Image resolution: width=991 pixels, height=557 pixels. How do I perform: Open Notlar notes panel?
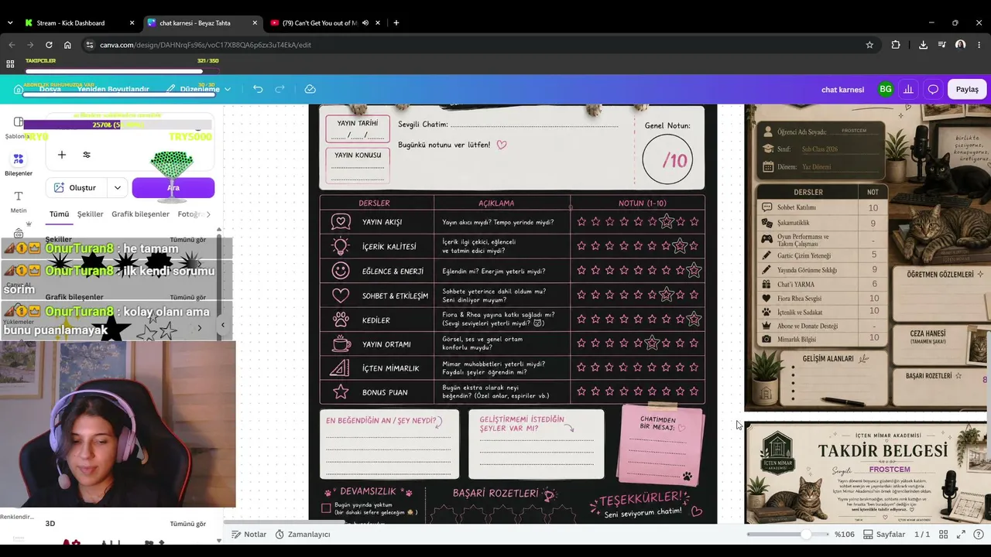249,534
